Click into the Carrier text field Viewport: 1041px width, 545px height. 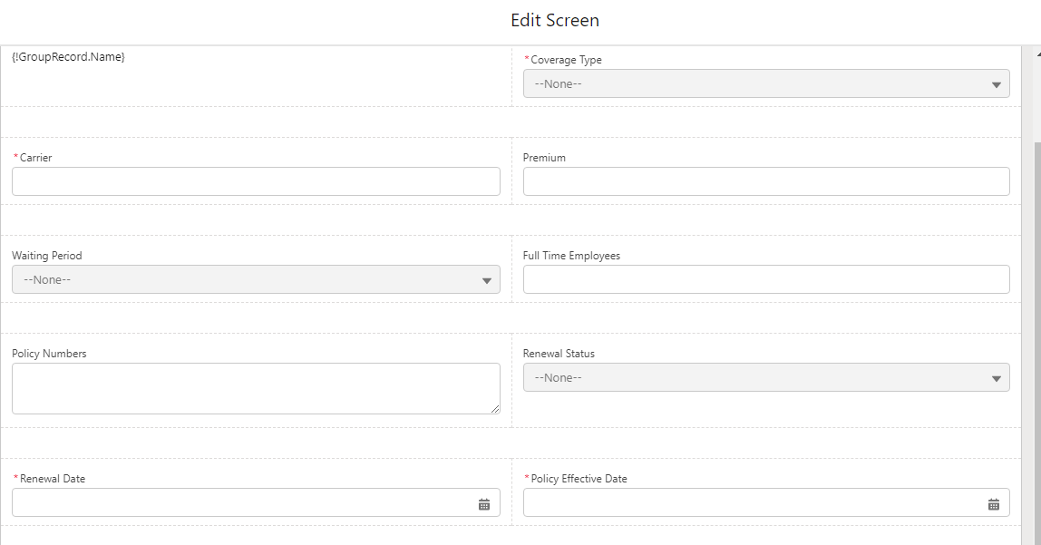tap(256, 181)
